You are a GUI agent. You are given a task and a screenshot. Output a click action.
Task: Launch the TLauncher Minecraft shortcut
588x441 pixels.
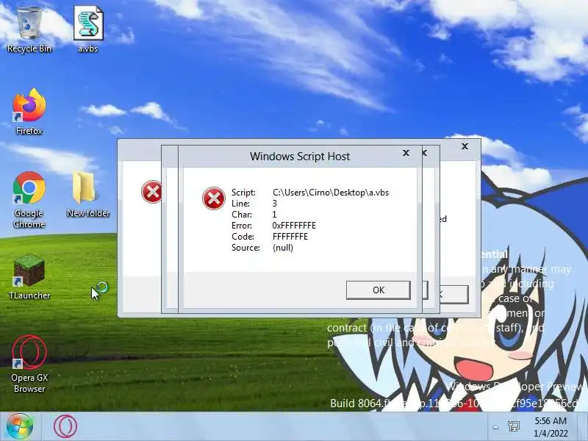click(29, 277)
